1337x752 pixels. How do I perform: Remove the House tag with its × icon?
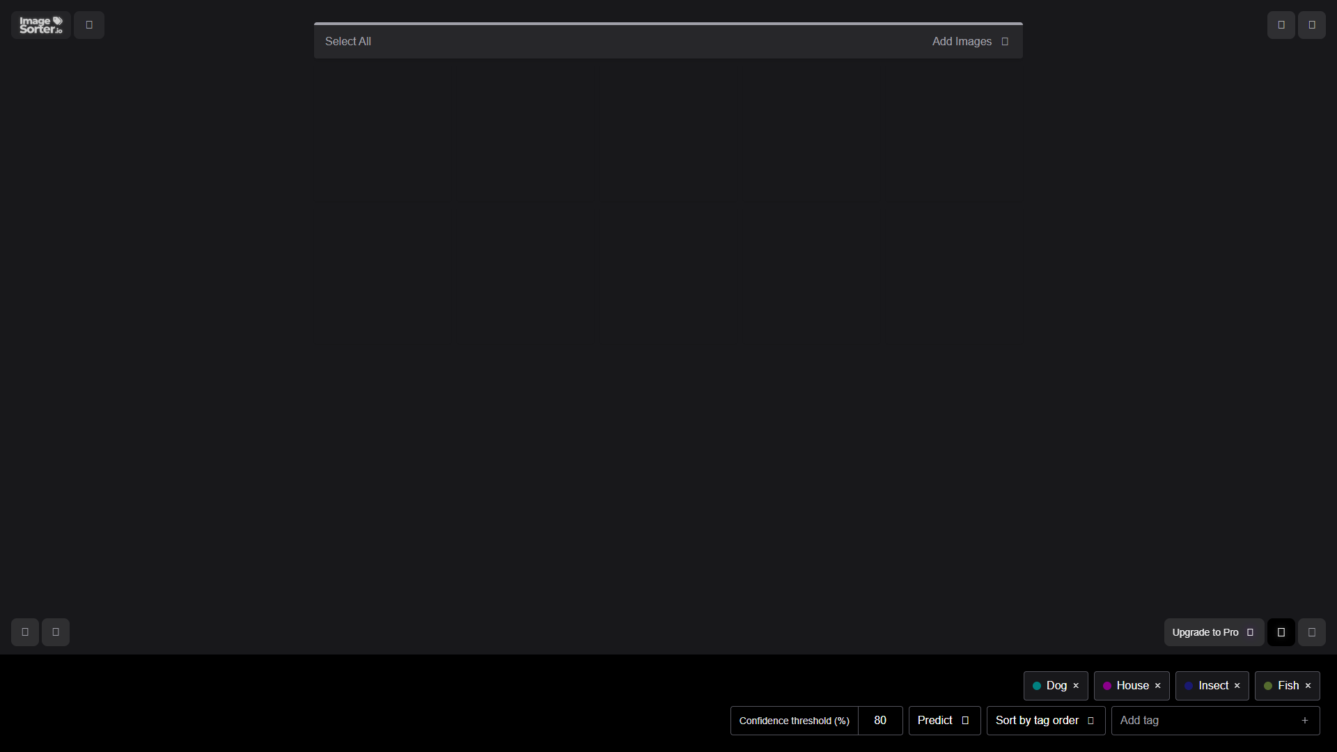pos(1158,686)
